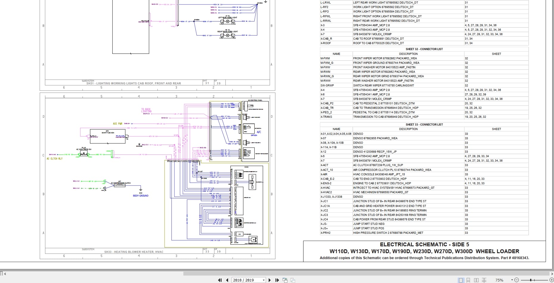Enable continuous page scrolling mode

(468, 280)
